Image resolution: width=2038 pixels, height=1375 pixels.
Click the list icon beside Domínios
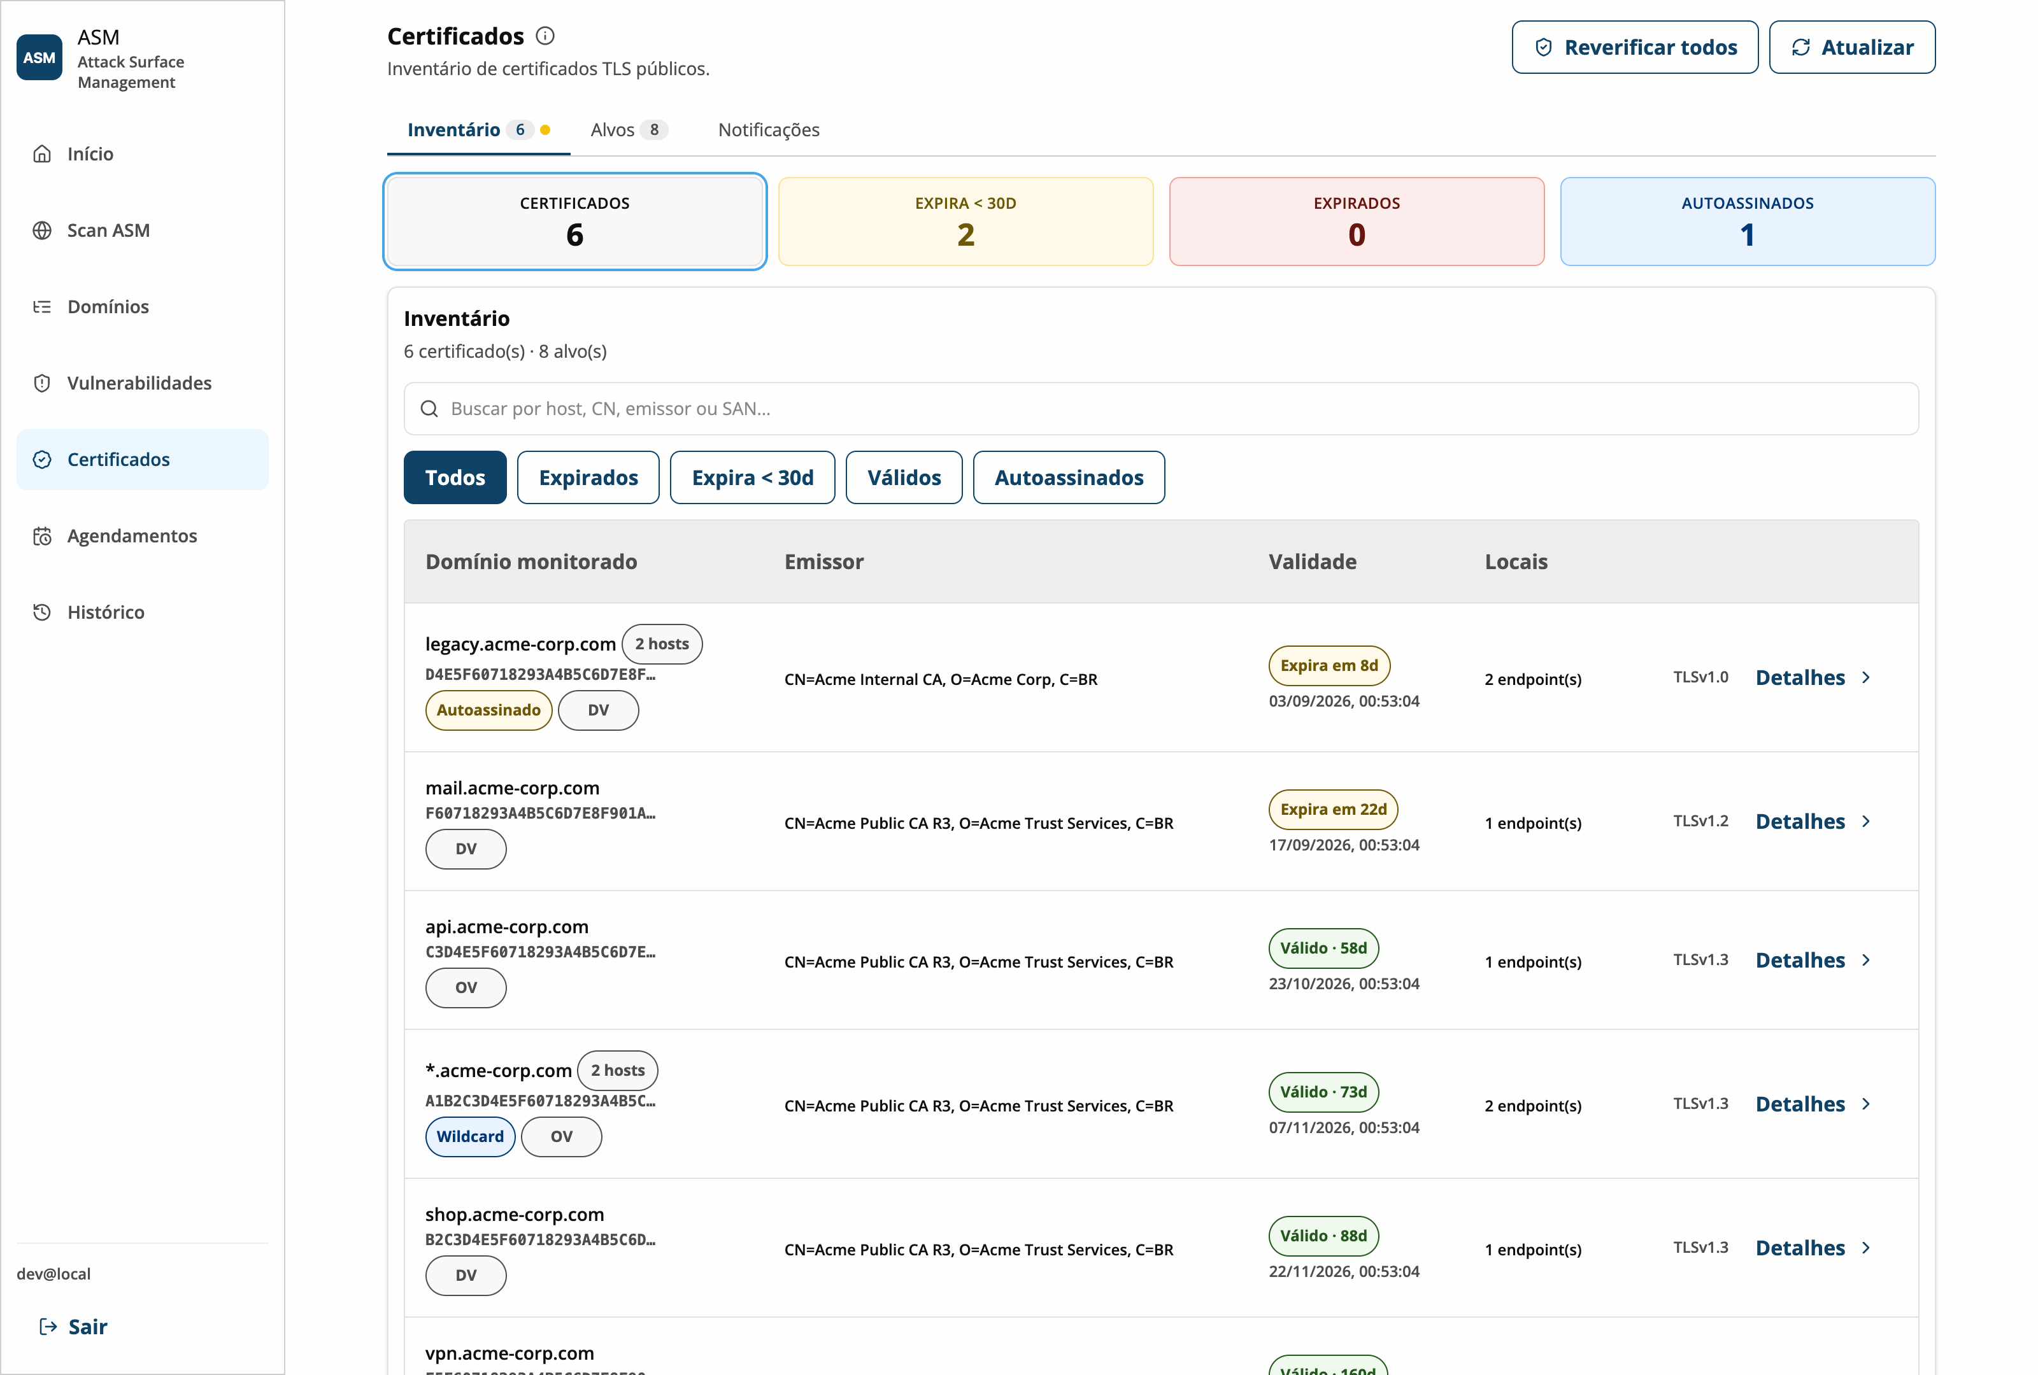coord(42,307)
